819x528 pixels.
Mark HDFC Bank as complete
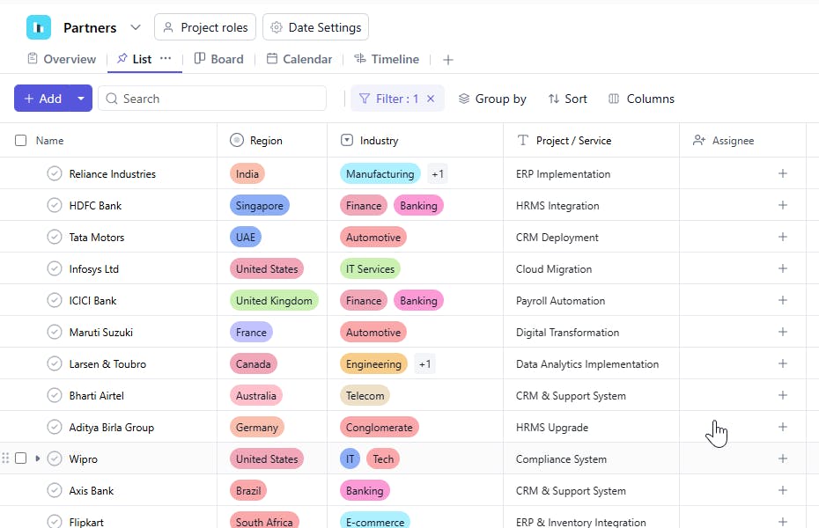tap(55, 205)
